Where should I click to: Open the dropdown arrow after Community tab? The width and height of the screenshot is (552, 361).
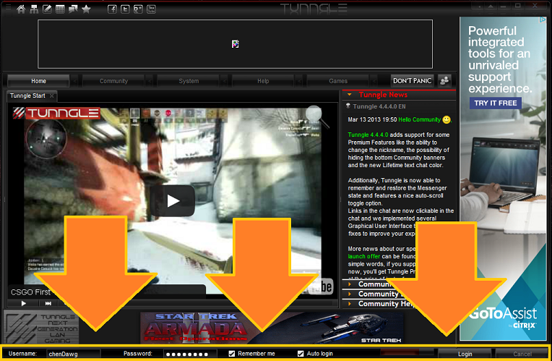click(150, 81)
